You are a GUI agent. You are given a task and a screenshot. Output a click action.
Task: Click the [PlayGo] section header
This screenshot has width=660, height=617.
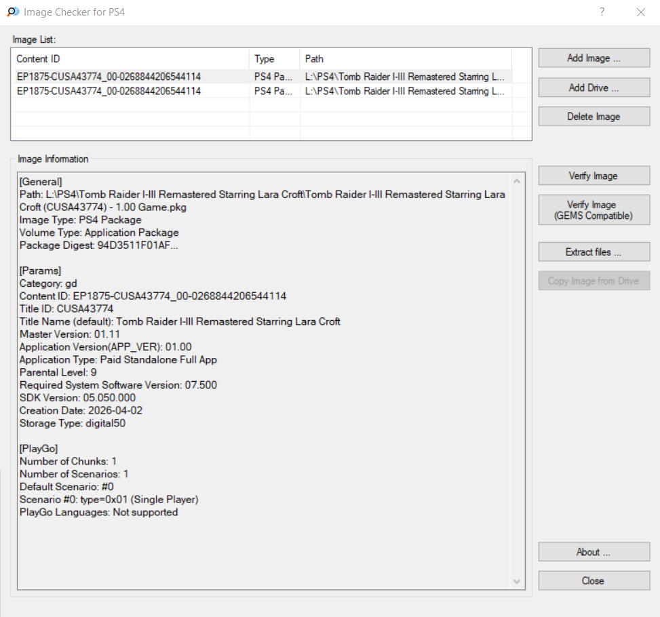[x=39, y=449]
